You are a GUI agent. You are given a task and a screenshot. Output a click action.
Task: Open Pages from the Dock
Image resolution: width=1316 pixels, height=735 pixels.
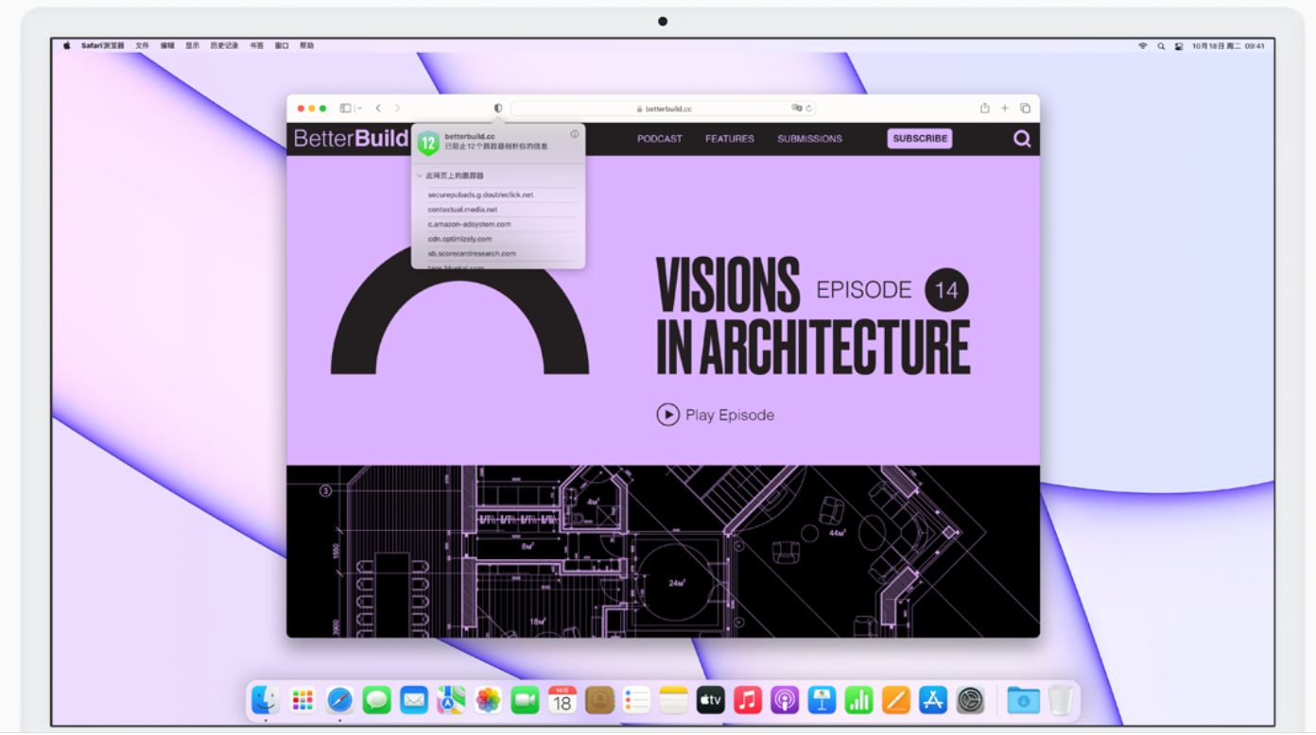(896, 700)
